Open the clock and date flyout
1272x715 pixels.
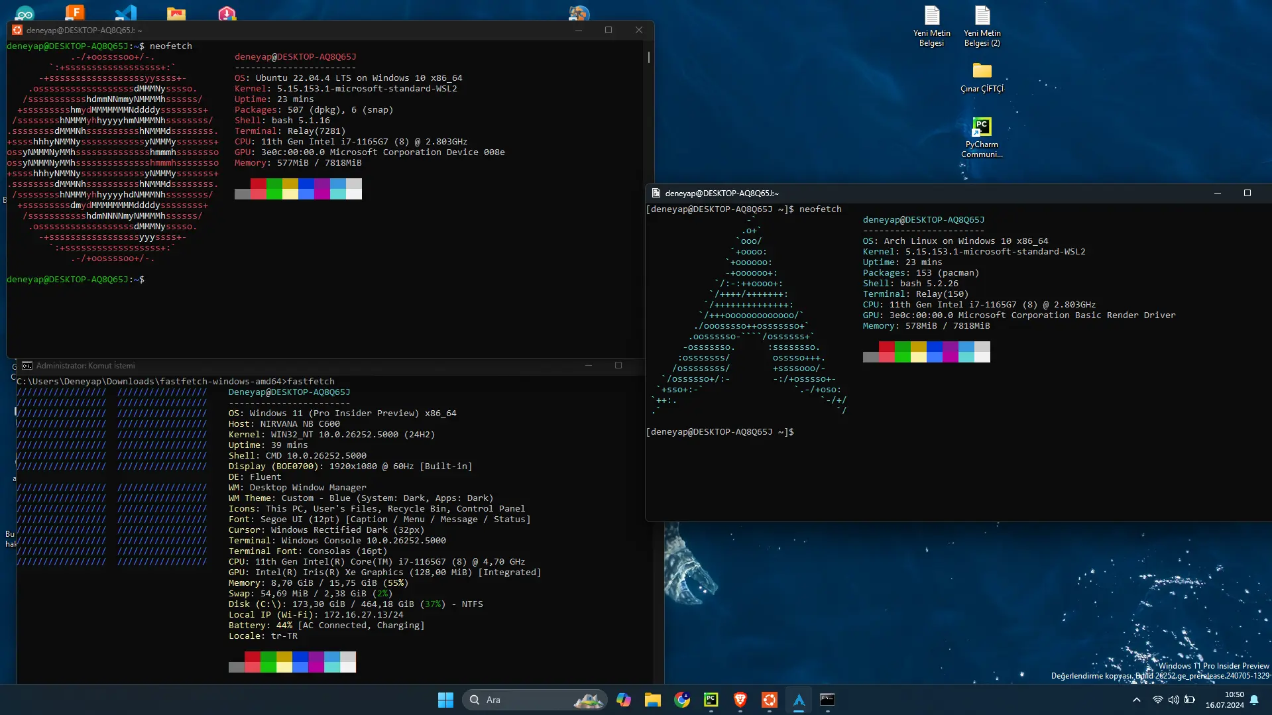pos(1224,700)
